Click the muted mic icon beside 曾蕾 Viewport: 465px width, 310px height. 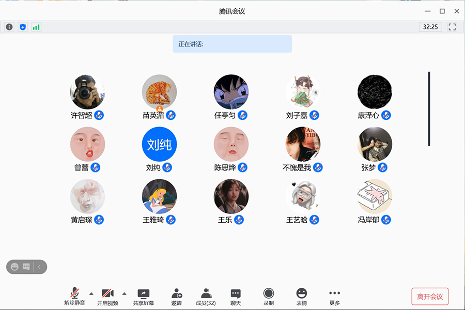click(96, 167)
